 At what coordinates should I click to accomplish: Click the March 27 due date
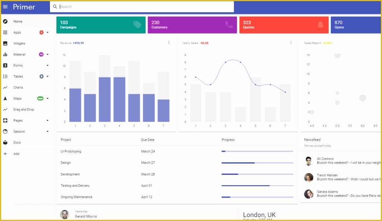(x=148, y=163)
